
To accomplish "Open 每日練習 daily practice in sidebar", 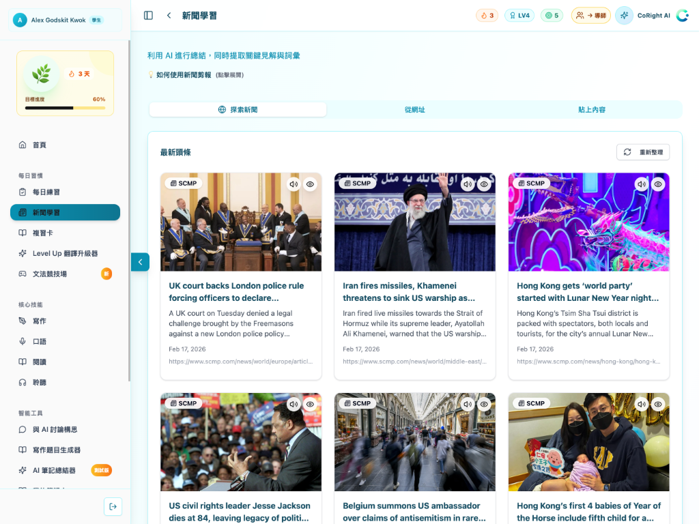I will (x=65, y=192).
